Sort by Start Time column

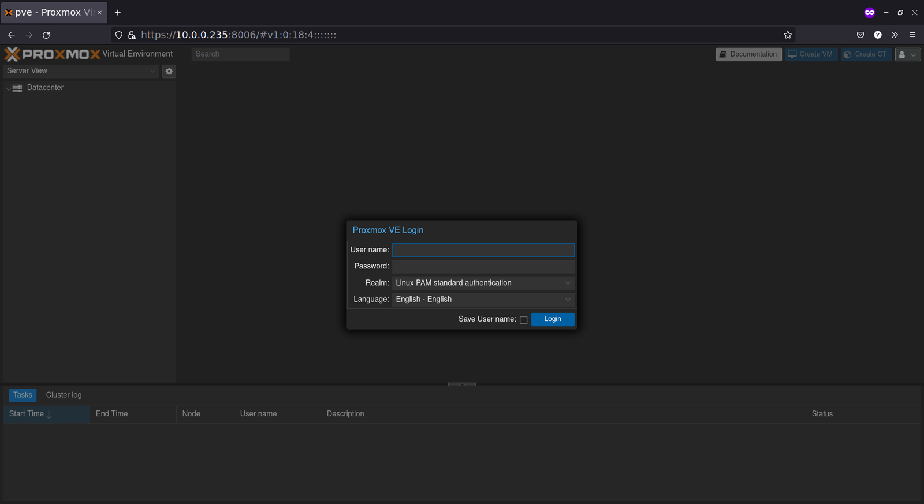(x=46, y=414)
